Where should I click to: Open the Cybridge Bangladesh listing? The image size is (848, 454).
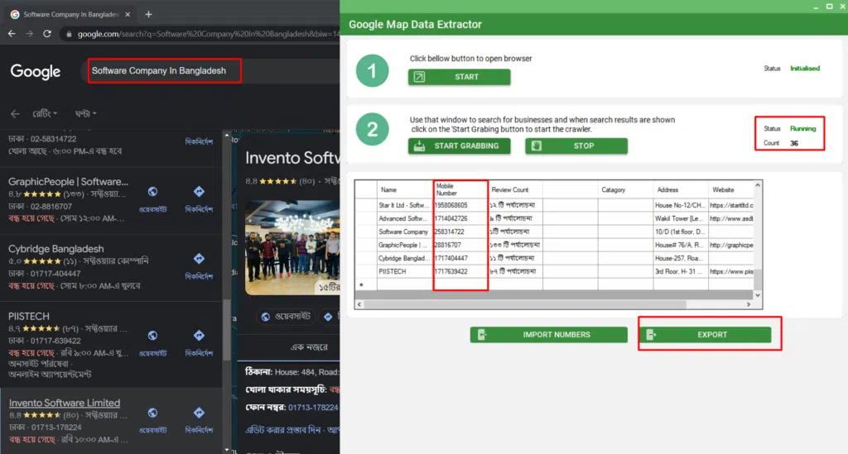pyautogui.click(x=55, y=249)
